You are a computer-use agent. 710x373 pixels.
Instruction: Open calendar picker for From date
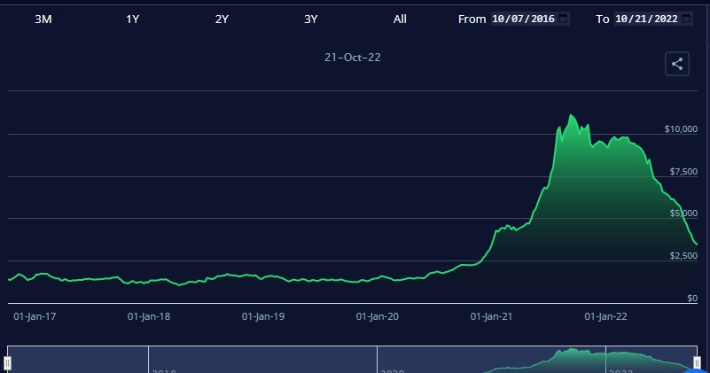pyautogui.click(x=563, y=19)
